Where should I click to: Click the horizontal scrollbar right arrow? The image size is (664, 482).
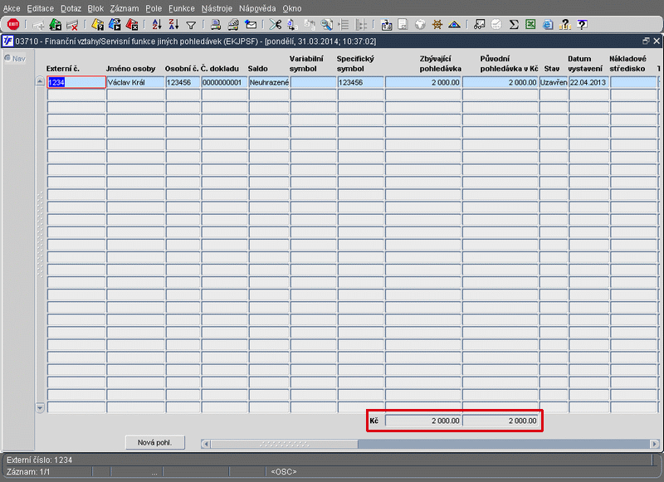655,444
